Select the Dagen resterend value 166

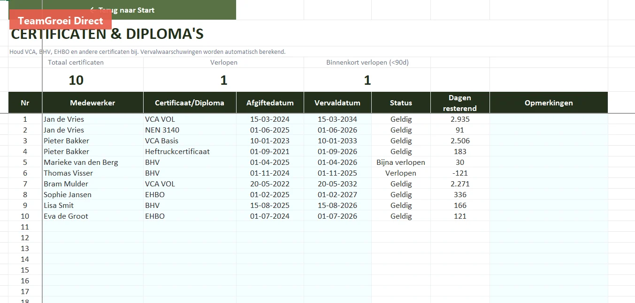coord(460,205)
